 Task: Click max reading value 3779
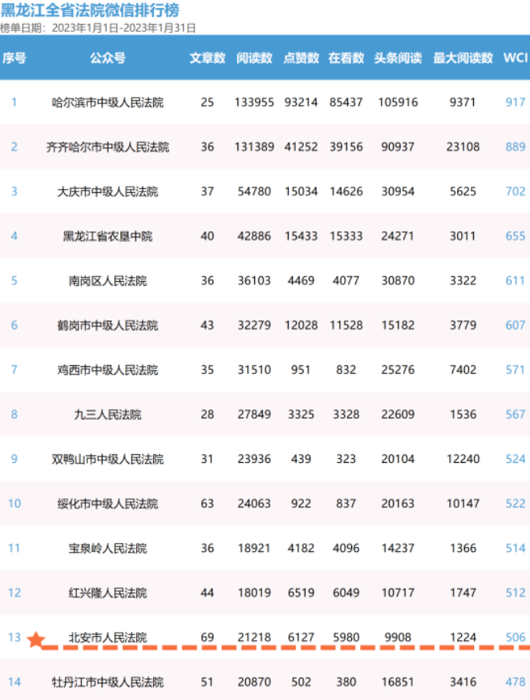(x=463, y=325)
